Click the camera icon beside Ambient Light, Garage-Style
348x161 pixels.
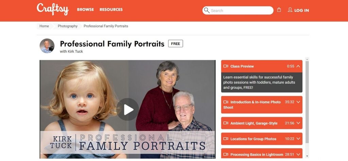(226, 123)
